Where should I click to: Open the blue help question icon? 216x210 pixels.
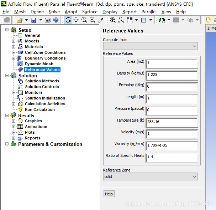tap(56, 20)
